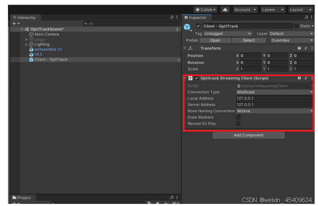Open Optitrack Streaming Client help icon
Viewport: 318px width, 206px height.
299,78
